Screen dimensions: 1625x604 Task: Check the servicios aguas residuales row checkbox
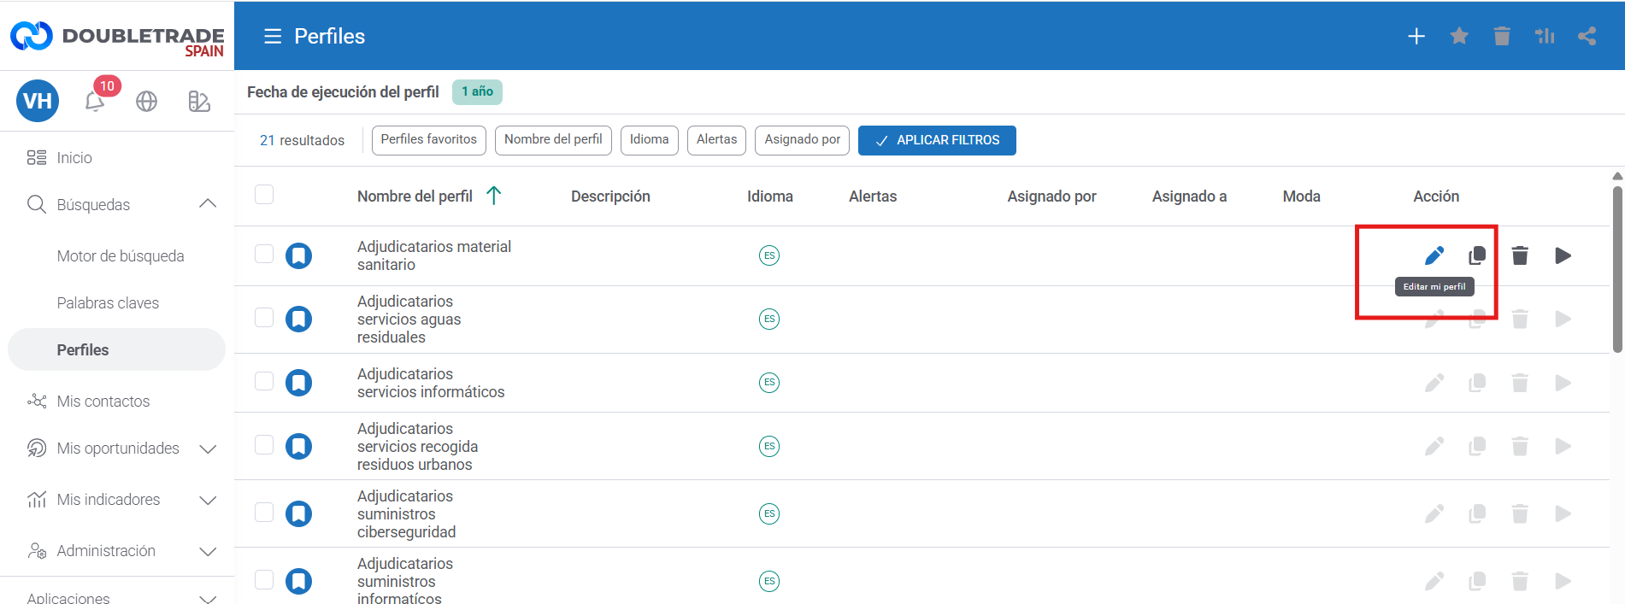pyautogui.click(x=264, y=318)
